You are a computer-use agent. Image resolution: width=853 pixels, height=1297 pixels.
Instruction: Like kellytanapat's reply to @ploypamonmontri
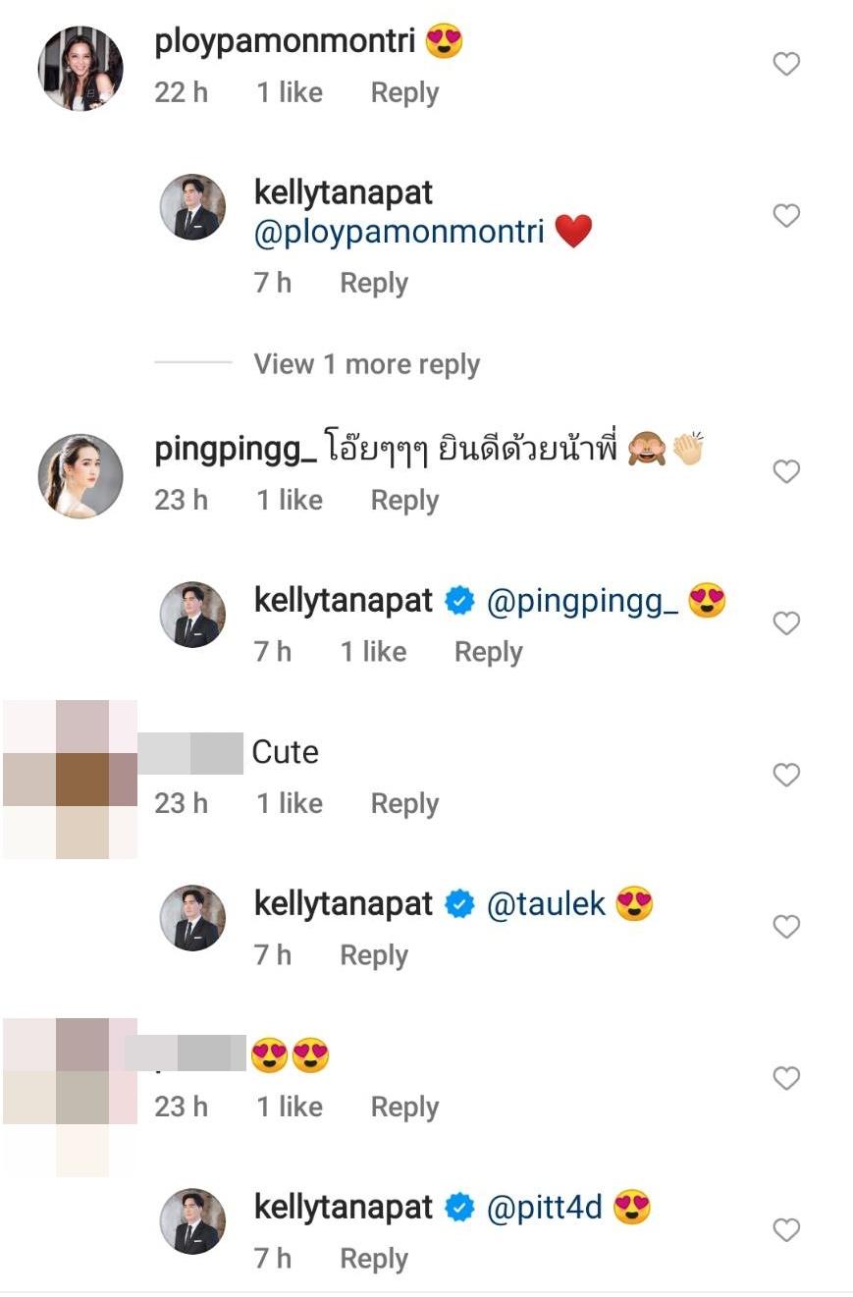point(786,216)
